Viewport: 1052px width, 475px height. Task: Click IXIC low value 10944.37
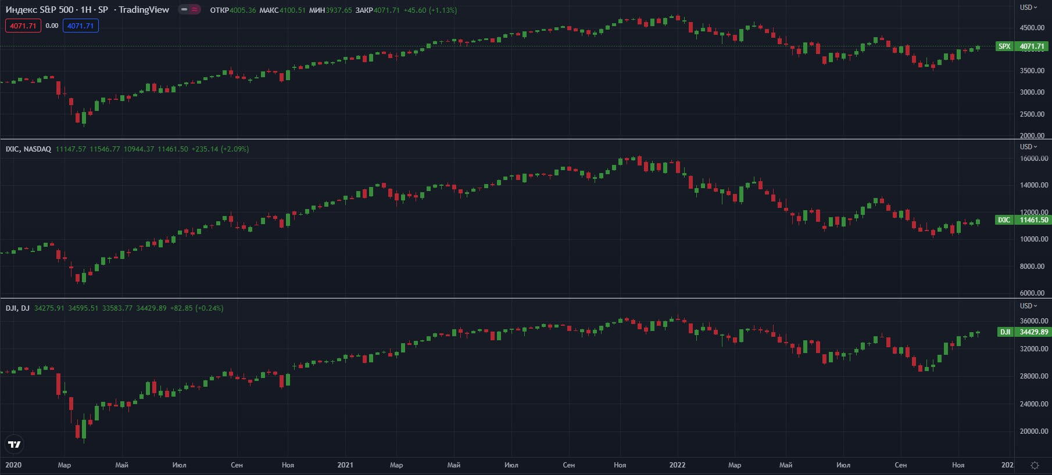[x=139, y=149]
